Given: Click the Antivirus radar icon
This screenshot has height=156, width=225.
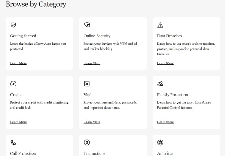Looking at the screenshot, I should [160, 142].
